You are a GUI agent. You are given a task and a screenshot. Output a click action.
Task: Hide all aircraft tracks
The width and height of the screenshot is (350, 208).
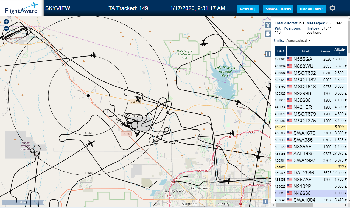click(x=312, y=9)
